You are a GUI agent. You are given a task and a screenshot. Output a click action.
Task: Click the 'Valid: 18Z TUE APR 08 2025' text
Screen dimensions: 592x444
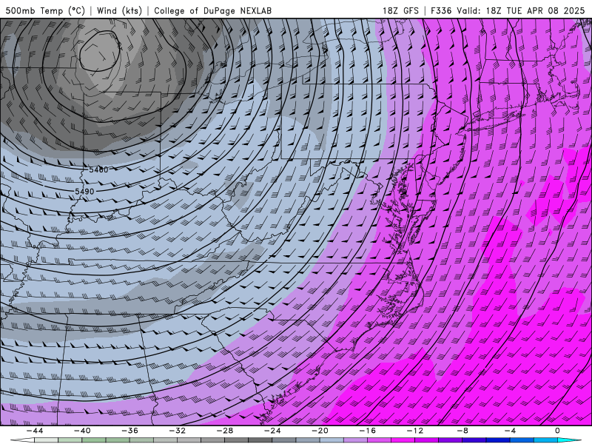pos(521,10)
